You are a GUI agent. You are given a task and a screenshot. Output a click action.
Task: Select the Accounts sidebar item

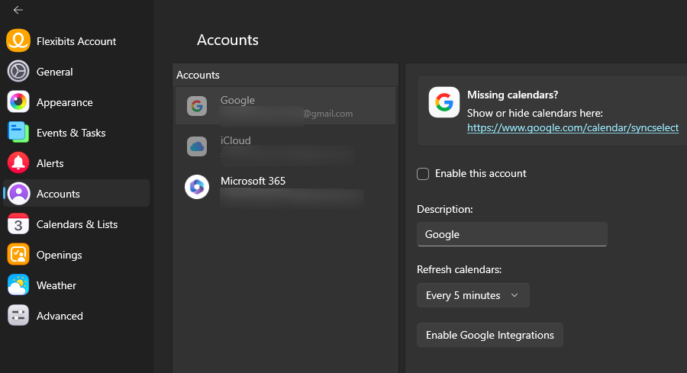(76, 194)
